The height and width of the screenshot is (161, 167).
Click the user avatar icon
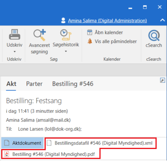(63, 20)
